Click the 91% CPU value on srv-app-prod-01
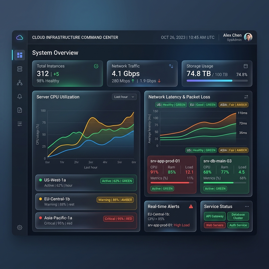The width and height of the screenshot is (269, 269). click(x=154, y=172)
